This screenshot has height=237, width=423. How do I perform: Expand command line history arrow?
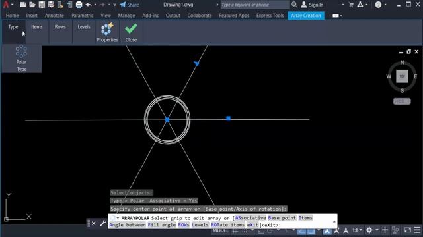[x=334, y=221]
